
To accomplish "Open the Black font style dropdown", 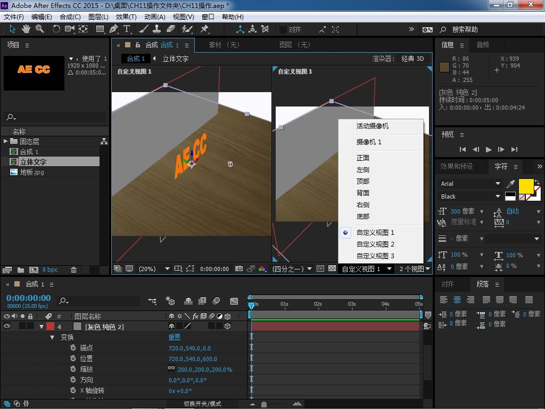I will [470, 197].
